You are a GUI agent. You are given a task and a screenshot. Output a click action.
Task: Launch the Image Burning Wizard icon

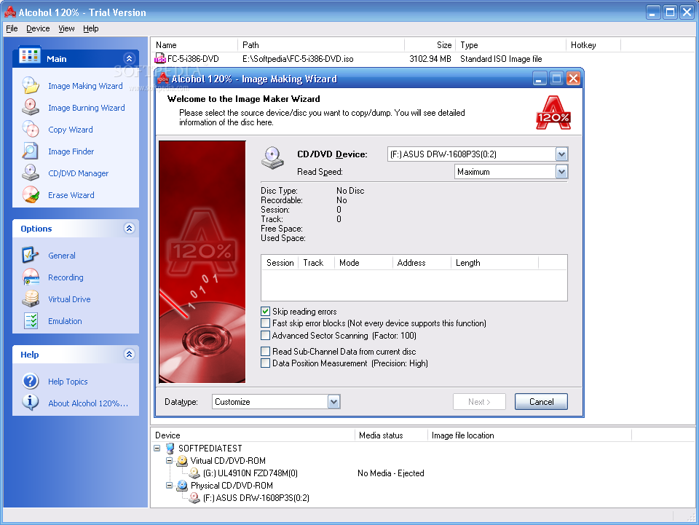31,108
